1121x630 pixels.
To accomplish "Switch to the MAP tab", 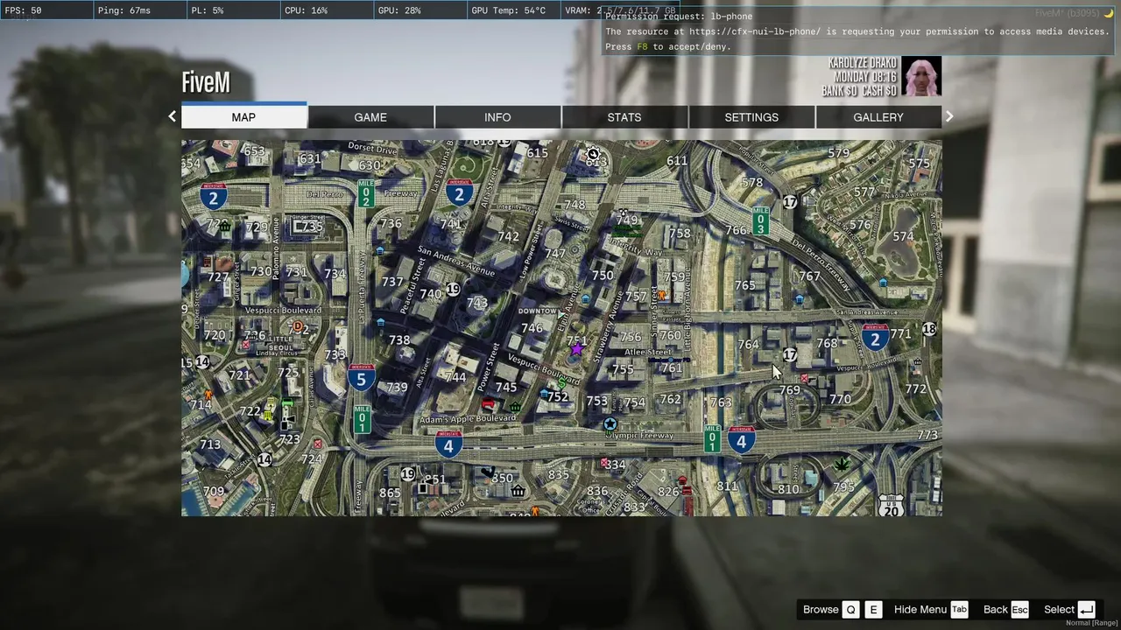I will [243, 117].
